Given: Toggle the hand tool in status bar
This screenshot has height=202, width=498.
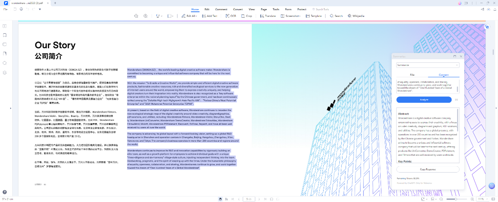Looking at the screenshot, I should [x=220, y=199].
